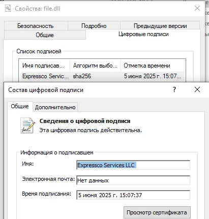209x219 pixels.
Task: Select the Цифровые подписи tab
Action: tap(143, 34)
